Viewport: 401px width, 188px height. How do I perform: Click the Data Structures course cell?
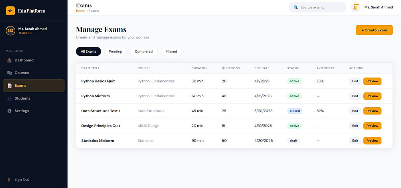tap(151, 111)
